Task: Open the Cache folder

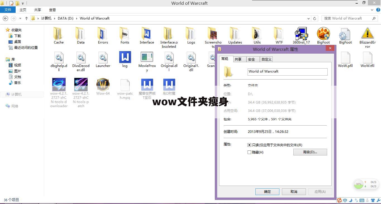Action: [x=59, y=35]
